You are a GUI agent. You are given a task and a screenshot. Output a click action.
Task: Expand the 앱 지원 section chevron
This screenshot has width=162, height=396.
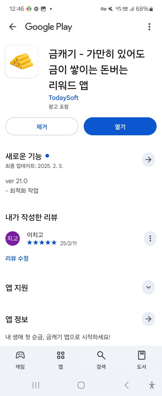tap(148, 287)
